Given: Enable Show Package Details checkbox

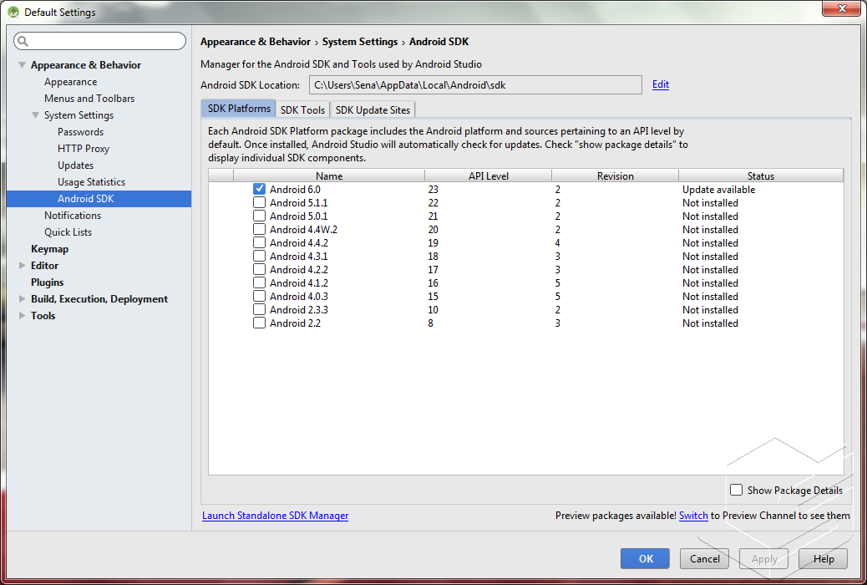Looking at the screenshot, I should [736, 490].
